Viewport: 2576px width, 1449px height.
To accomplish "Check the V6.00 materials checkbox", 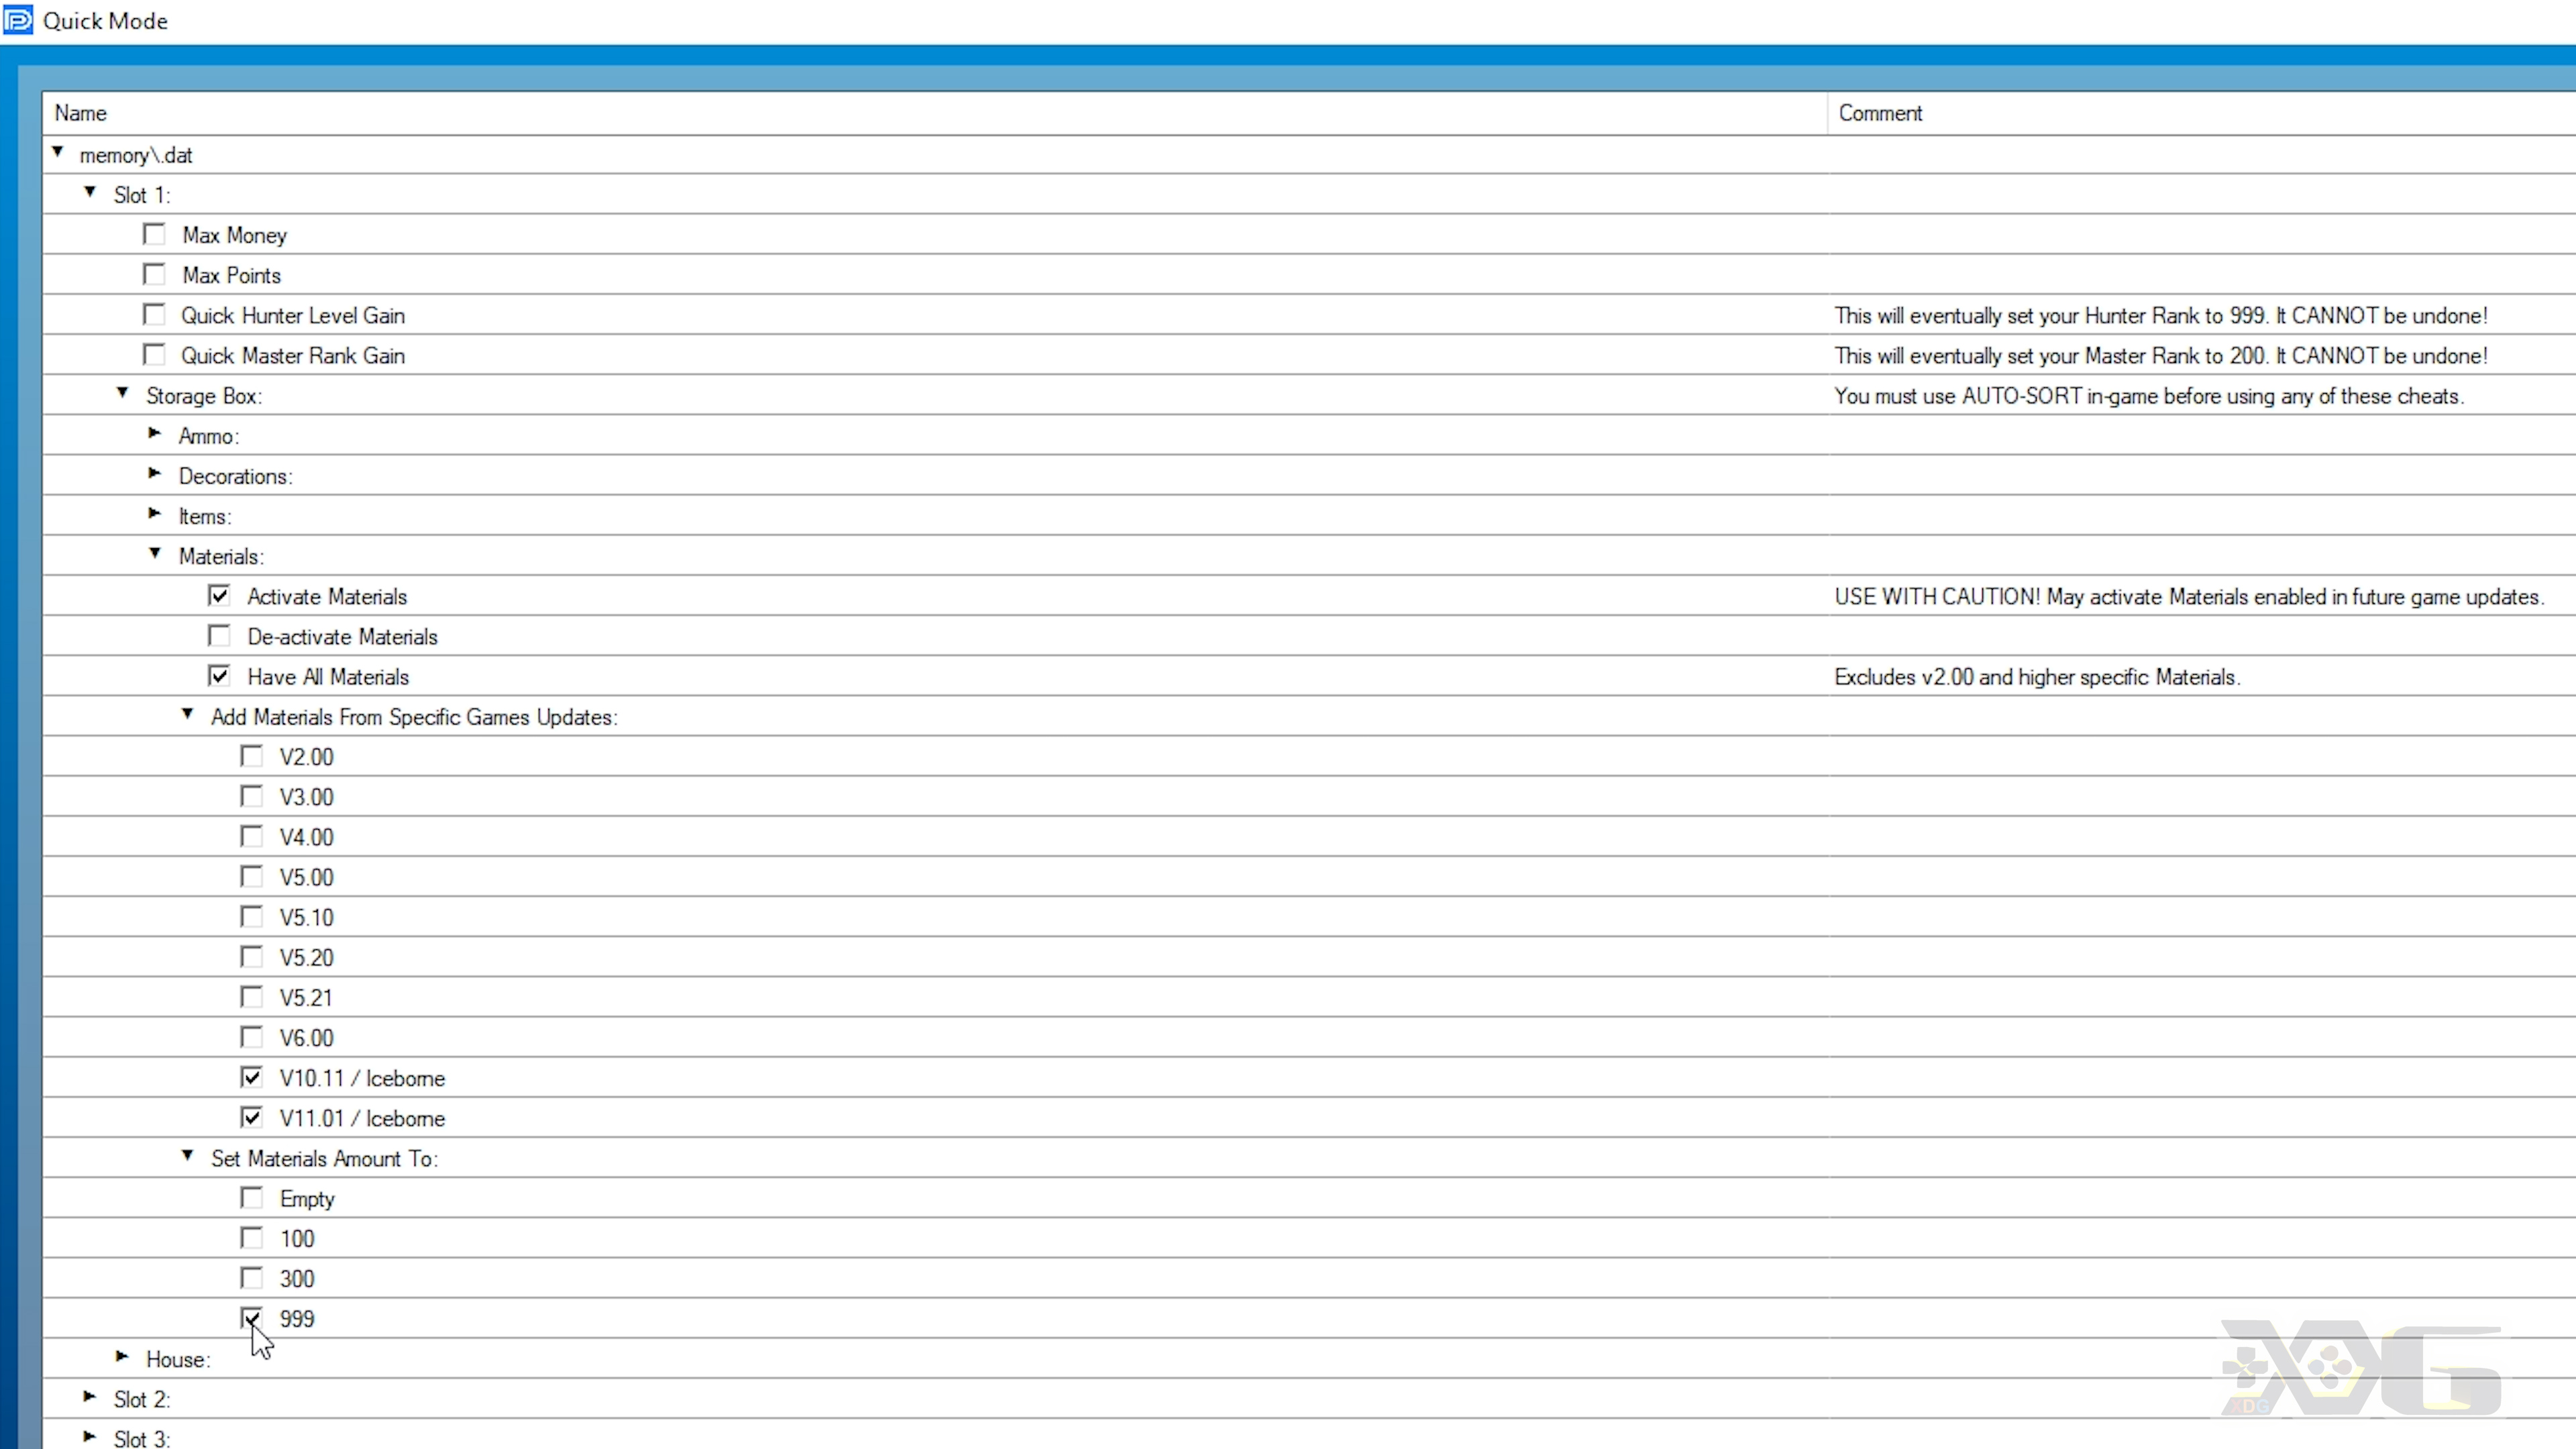I will [x=252, y=1037].
